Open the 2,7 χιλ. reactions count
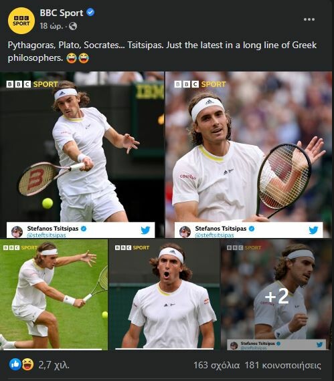334x381 pixels. (54, 365)
